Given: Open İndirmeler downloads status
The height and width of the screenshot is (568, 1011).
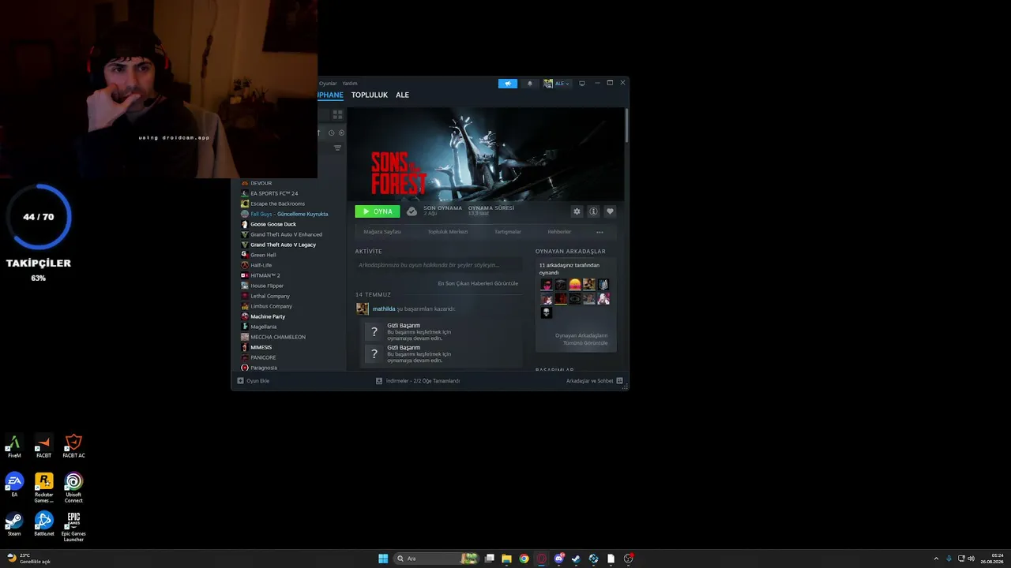Looking at the screenshot, I should [418, 381].
